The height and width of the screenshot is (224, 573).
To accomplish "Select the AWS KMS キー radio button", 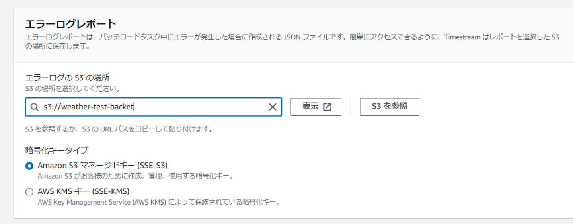I will [29, 192].
